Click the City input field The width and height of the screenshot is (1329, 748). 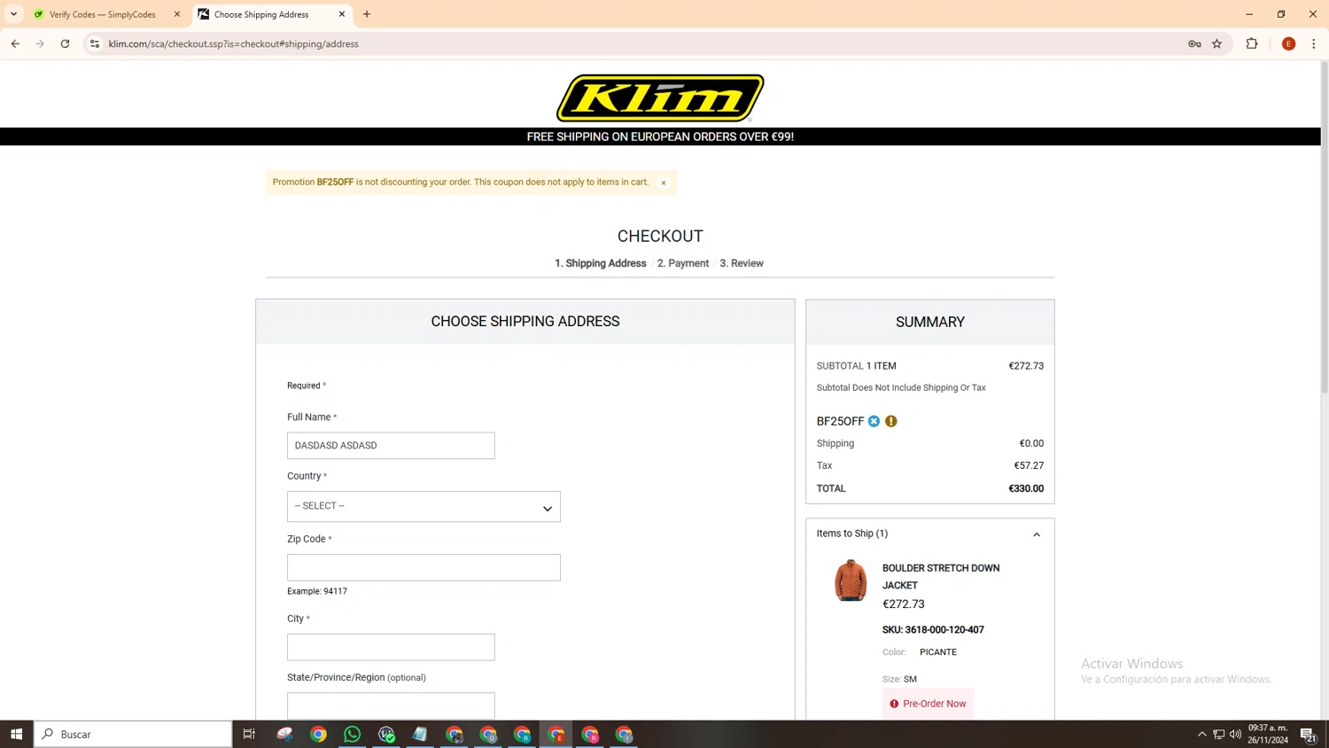pyautogui.click(x=391, y=647)
